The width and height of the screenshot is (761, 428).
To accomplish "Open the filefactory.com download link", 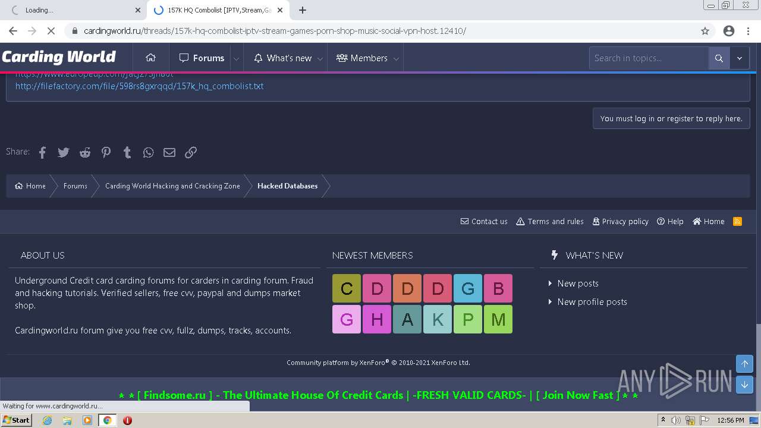I will (x=139, y=86).
